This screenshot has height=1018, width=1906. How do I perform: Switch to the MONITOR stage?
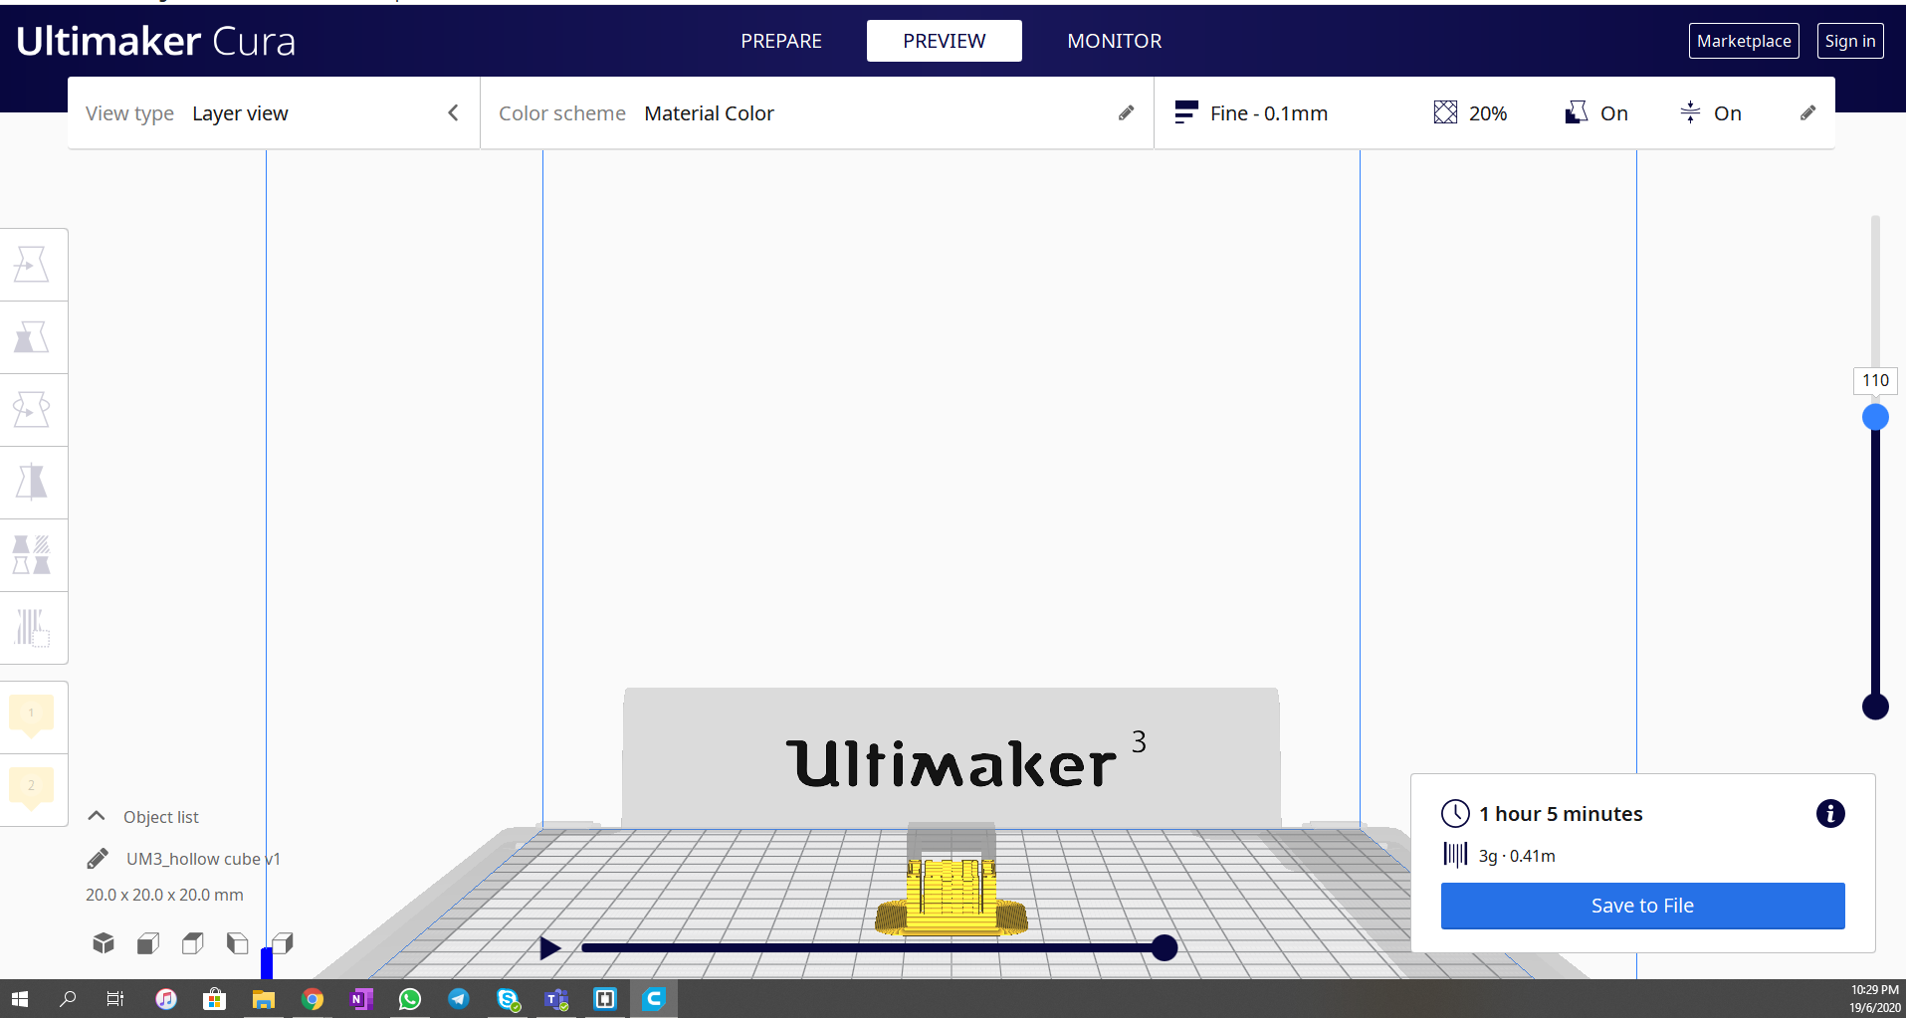[x=1115, y=41]
